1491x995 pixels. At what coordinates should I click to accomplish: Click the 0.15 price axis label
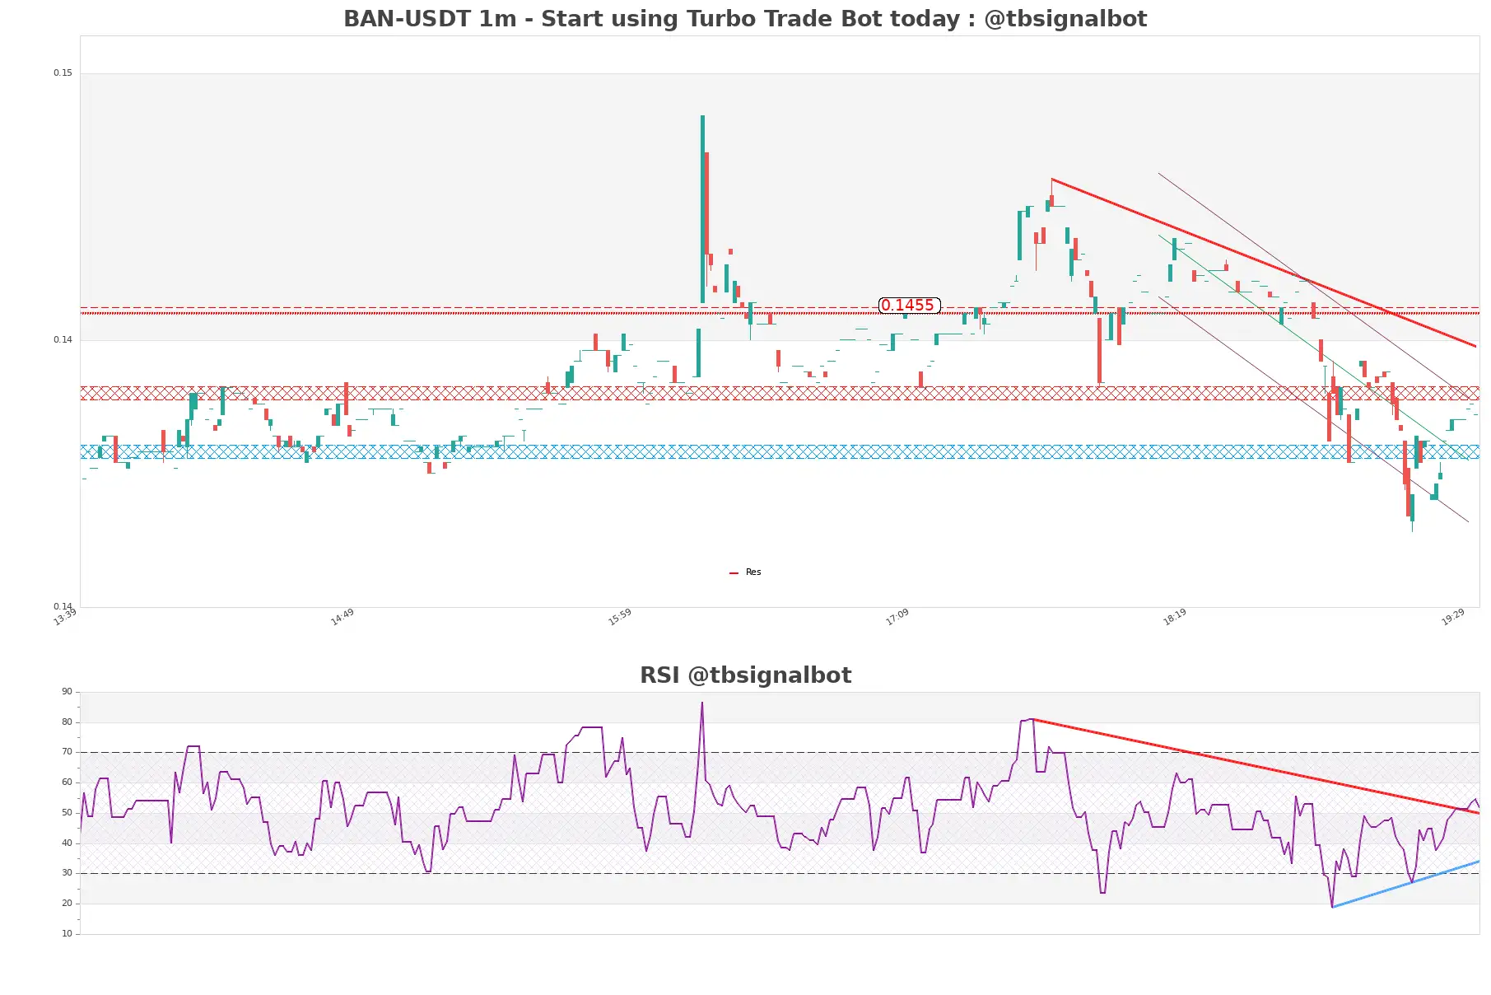[x=63, y=73]
